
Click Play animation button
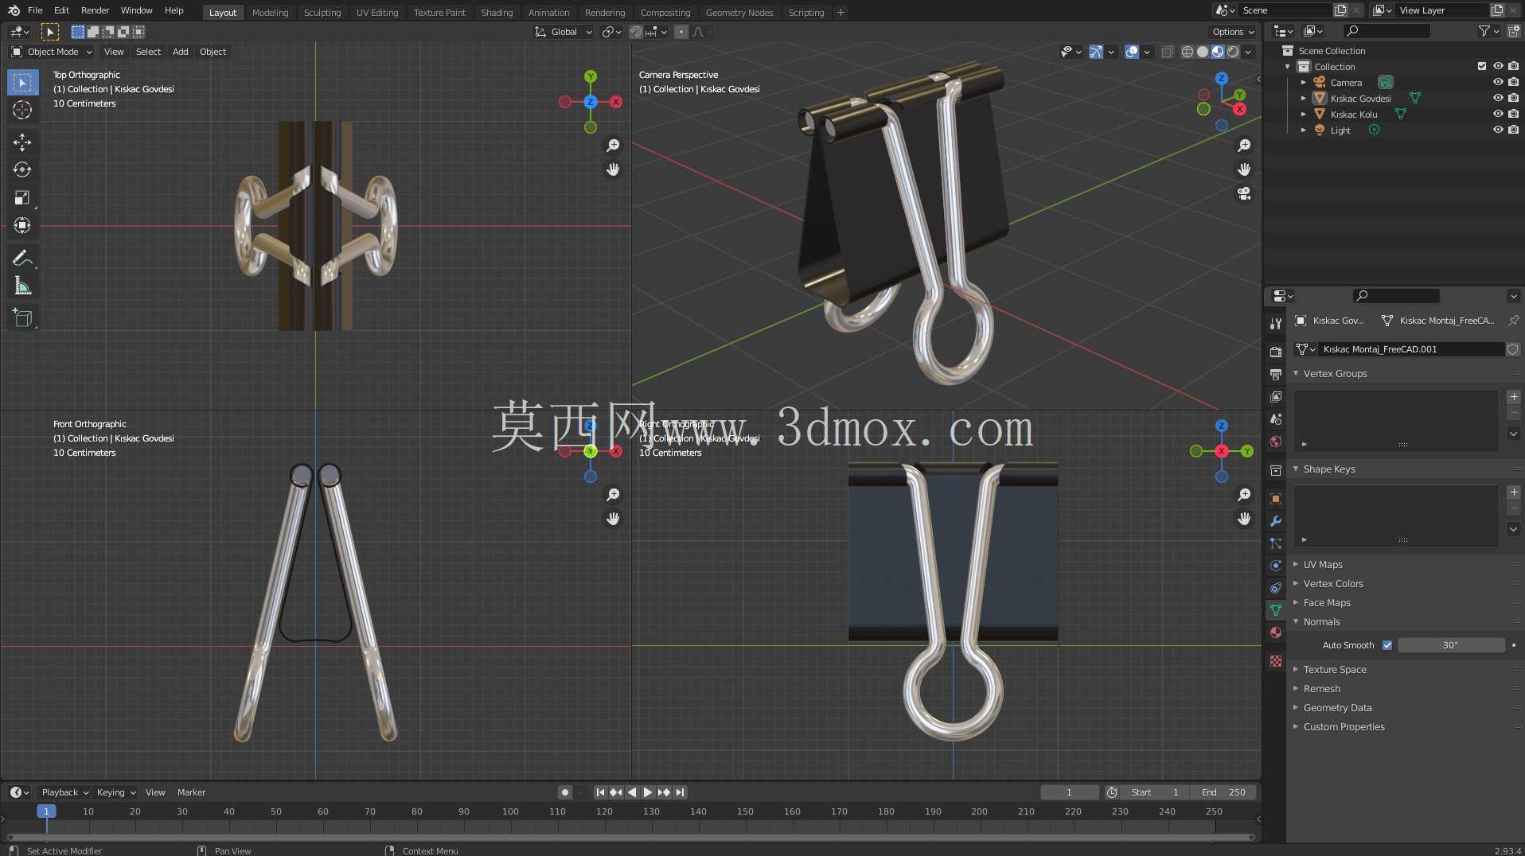[647, 792]
